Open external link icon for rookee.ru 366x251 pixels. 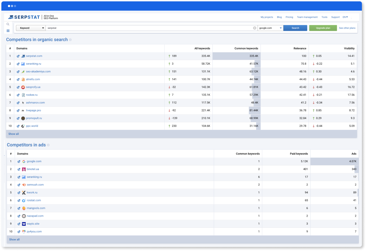click(x=18, y=95)
